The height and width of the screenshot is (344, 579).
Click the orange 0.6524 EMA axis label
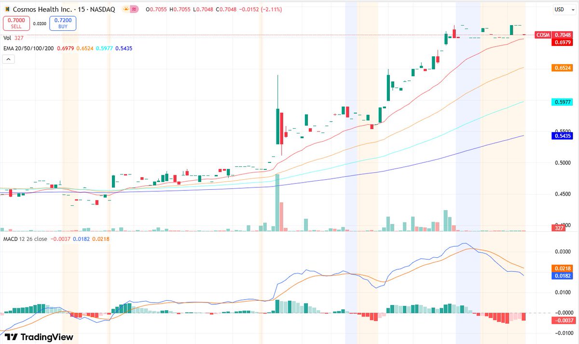[x=562, y=68]
